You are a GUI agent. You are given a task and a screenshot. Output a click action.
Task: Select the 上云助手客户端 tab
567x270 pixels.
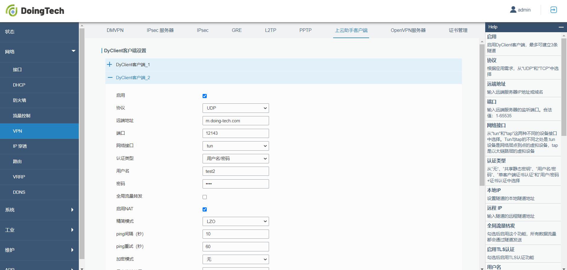[x=351, y=30]
